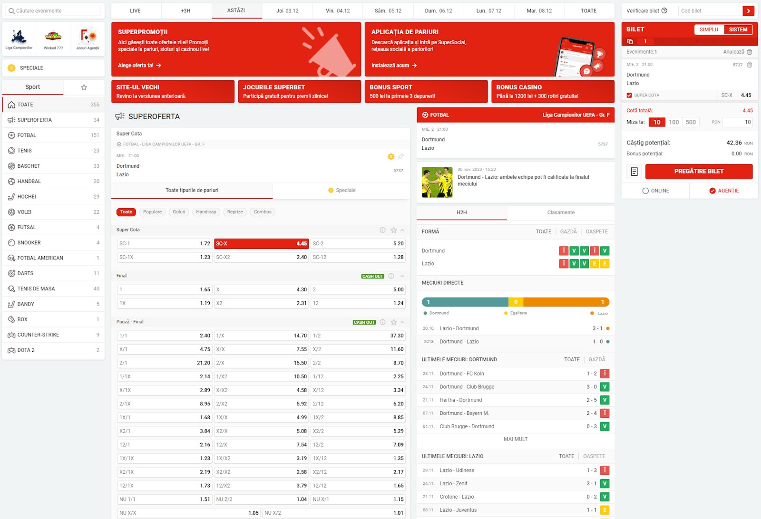Open Wicked 777 game shortcut

coord(53,38)
